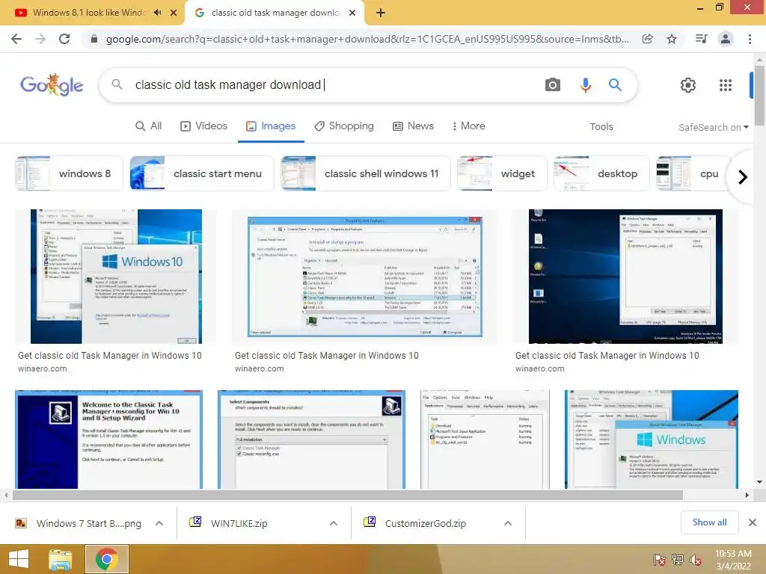
Task: Open the Select Components installer thumbnail
Action: pyautogui.click(x=311, y=439)
